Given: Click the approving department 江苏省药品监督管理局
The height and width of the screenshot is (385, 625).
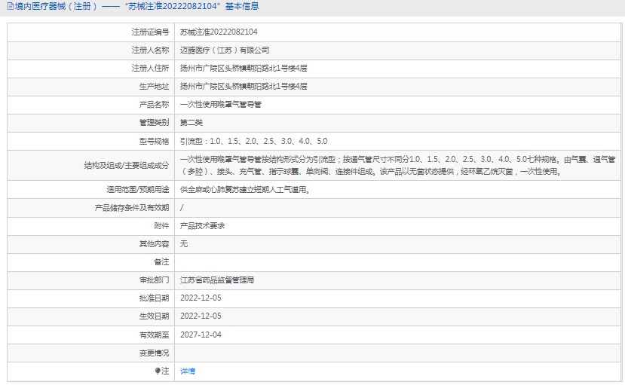Looking at the screenshot, I should [217, 280].
